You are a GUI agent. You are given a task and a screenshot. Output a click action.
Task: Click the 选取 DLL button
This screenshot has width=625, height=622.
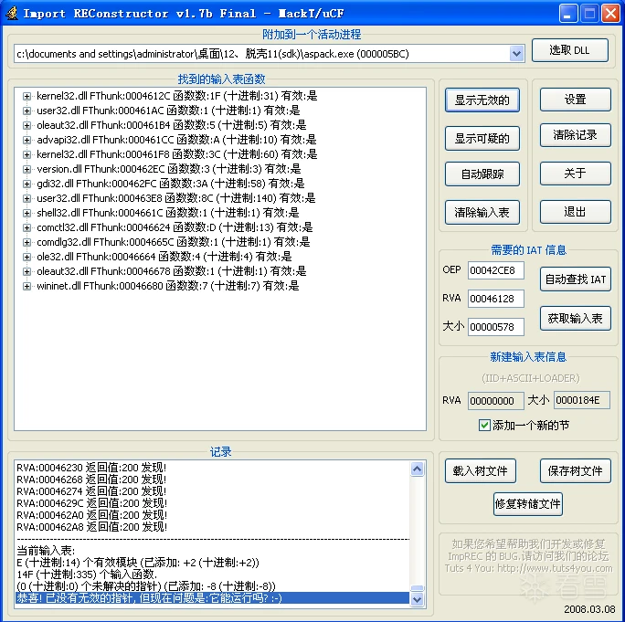click(569, 51)
